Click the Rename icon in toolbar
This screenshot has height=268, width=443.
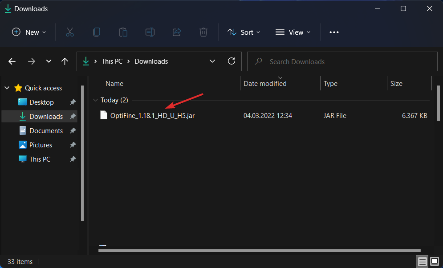point(150,32)
